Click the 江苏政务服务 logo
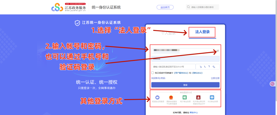The width and height of the screenshot is (277, 115). coord(68,7)
